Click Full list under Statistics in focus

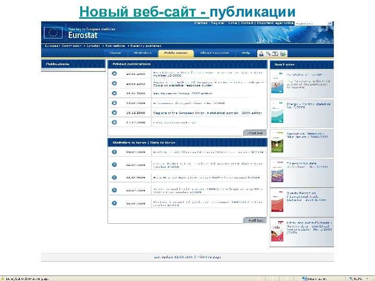pos(255,220)
